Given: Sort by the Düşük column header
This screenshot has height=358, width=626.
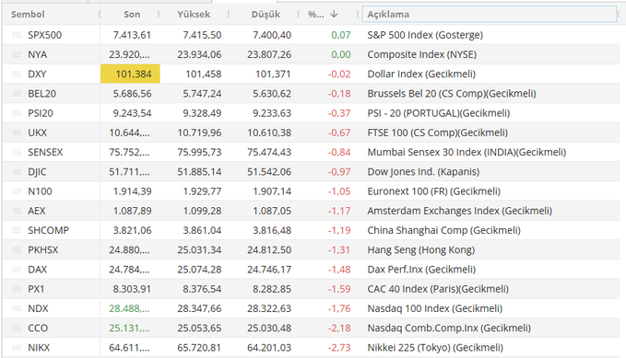Looking at the screenshot, I should [x=266, y=15].
